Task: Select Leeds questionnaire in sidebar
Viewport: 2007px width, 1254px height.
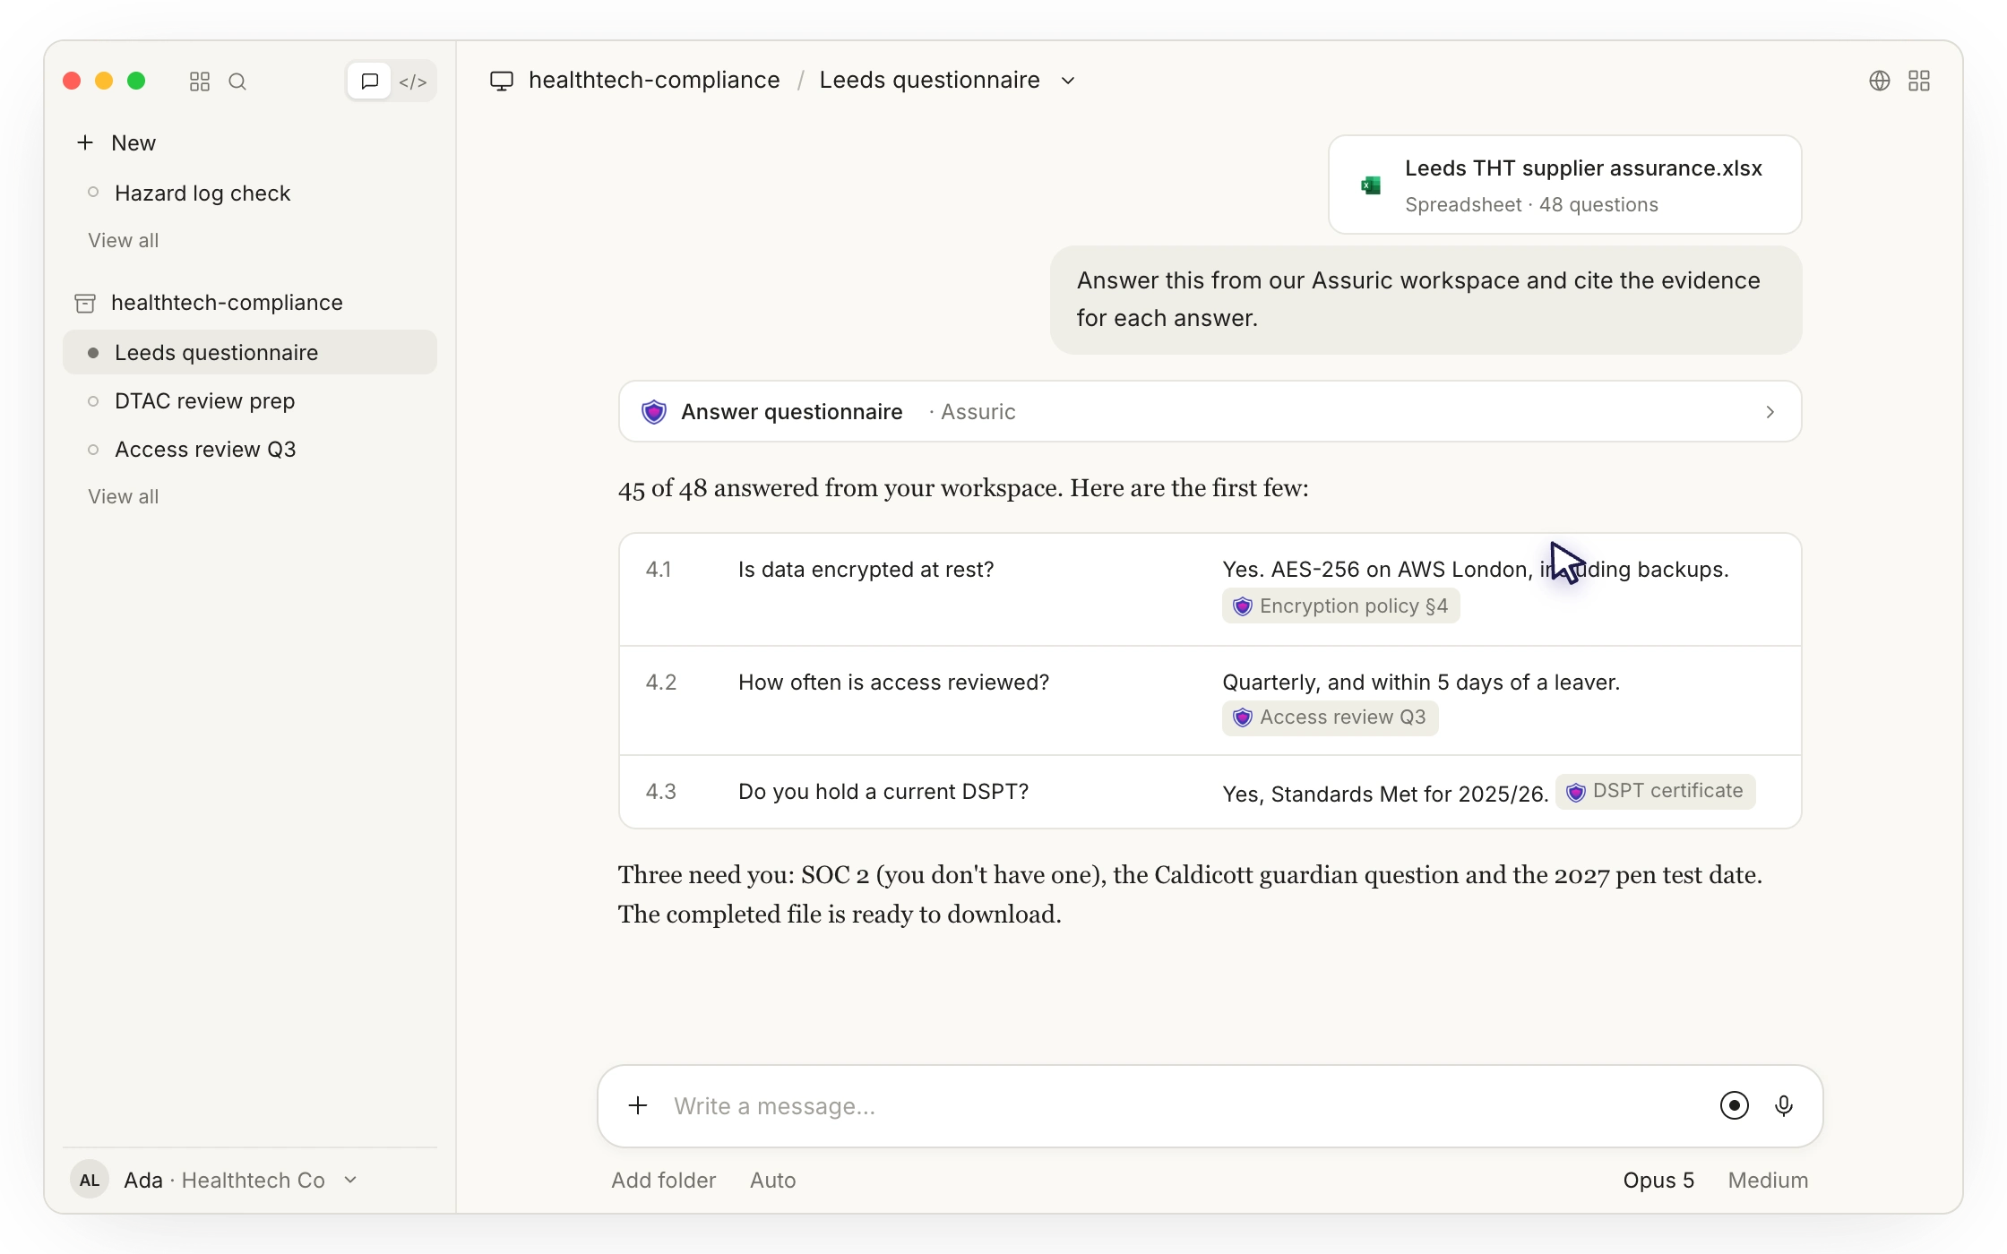Action: [250, 352]
